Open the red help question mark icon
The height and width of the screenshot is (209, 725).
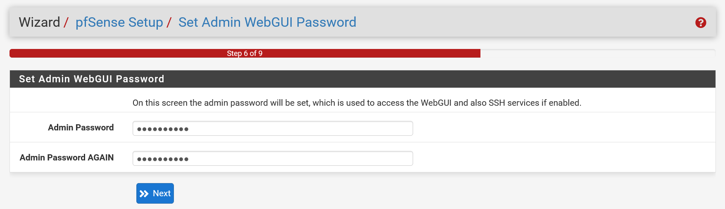[x=701, y=23]
